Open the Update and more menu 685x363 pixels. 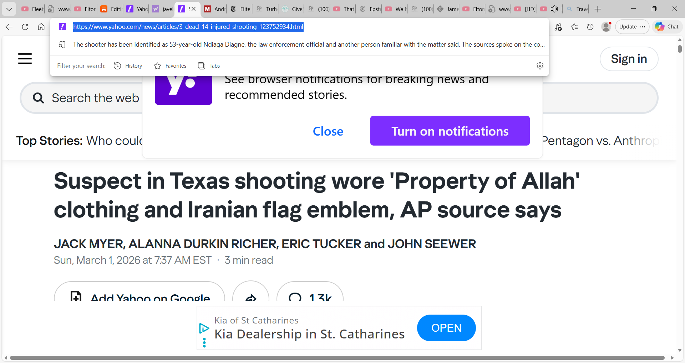coord(632,27)
